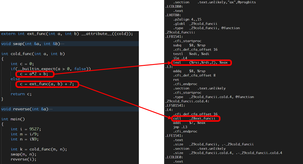The width and height of the screenshot is (303, 164).
Task: Click the 'else' keyword in cold_func
Action: 15,79
